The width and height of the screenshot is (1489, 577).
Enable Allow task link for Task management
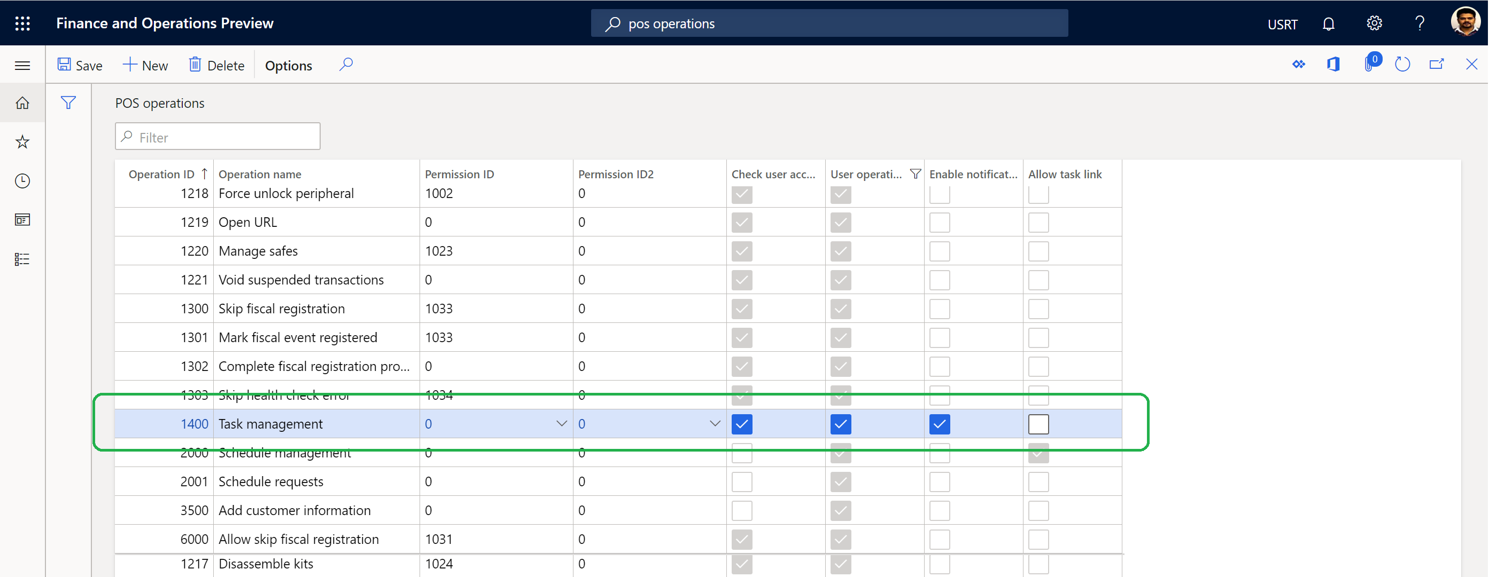pyautogui.click(x=1037, y=423)
